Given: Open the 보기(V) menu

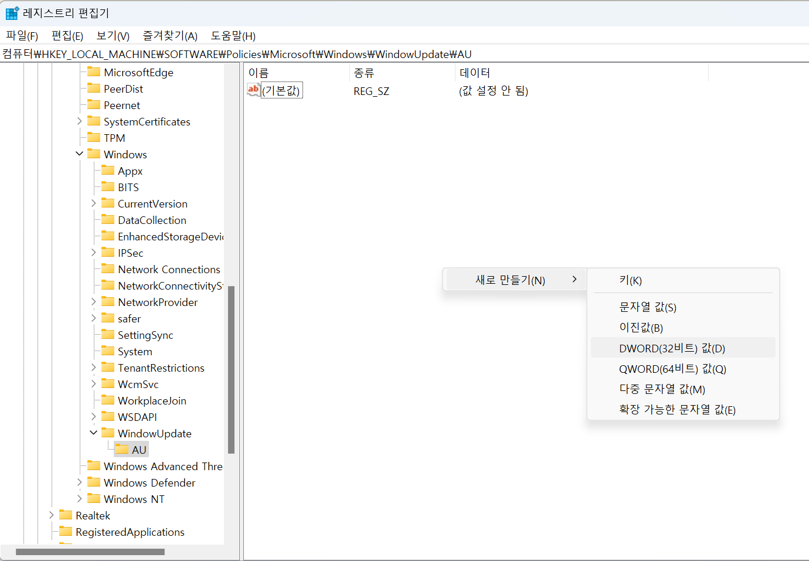Looking at the screenshot, I should point(113,36).
